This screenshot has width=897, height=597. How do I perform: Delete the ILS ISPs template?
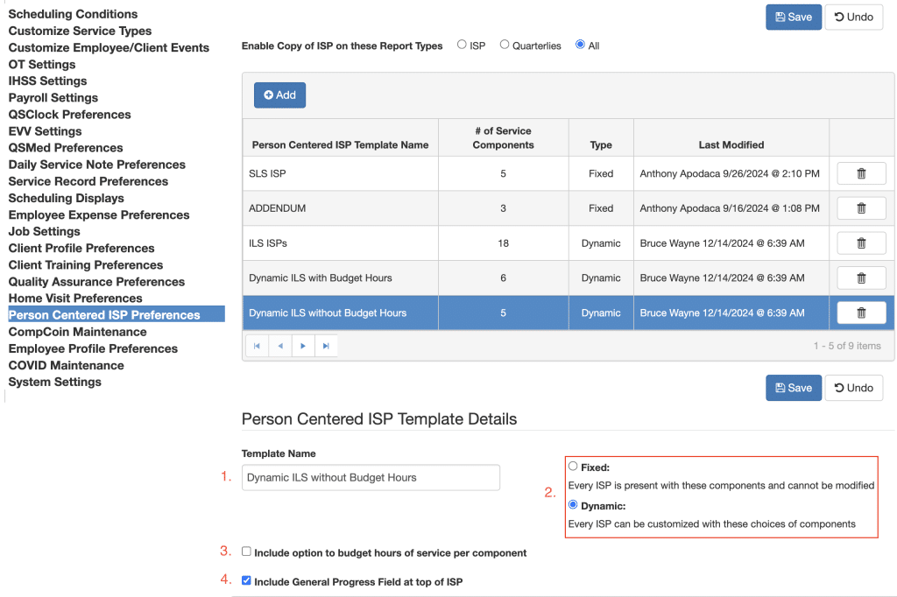pos(861,242)
